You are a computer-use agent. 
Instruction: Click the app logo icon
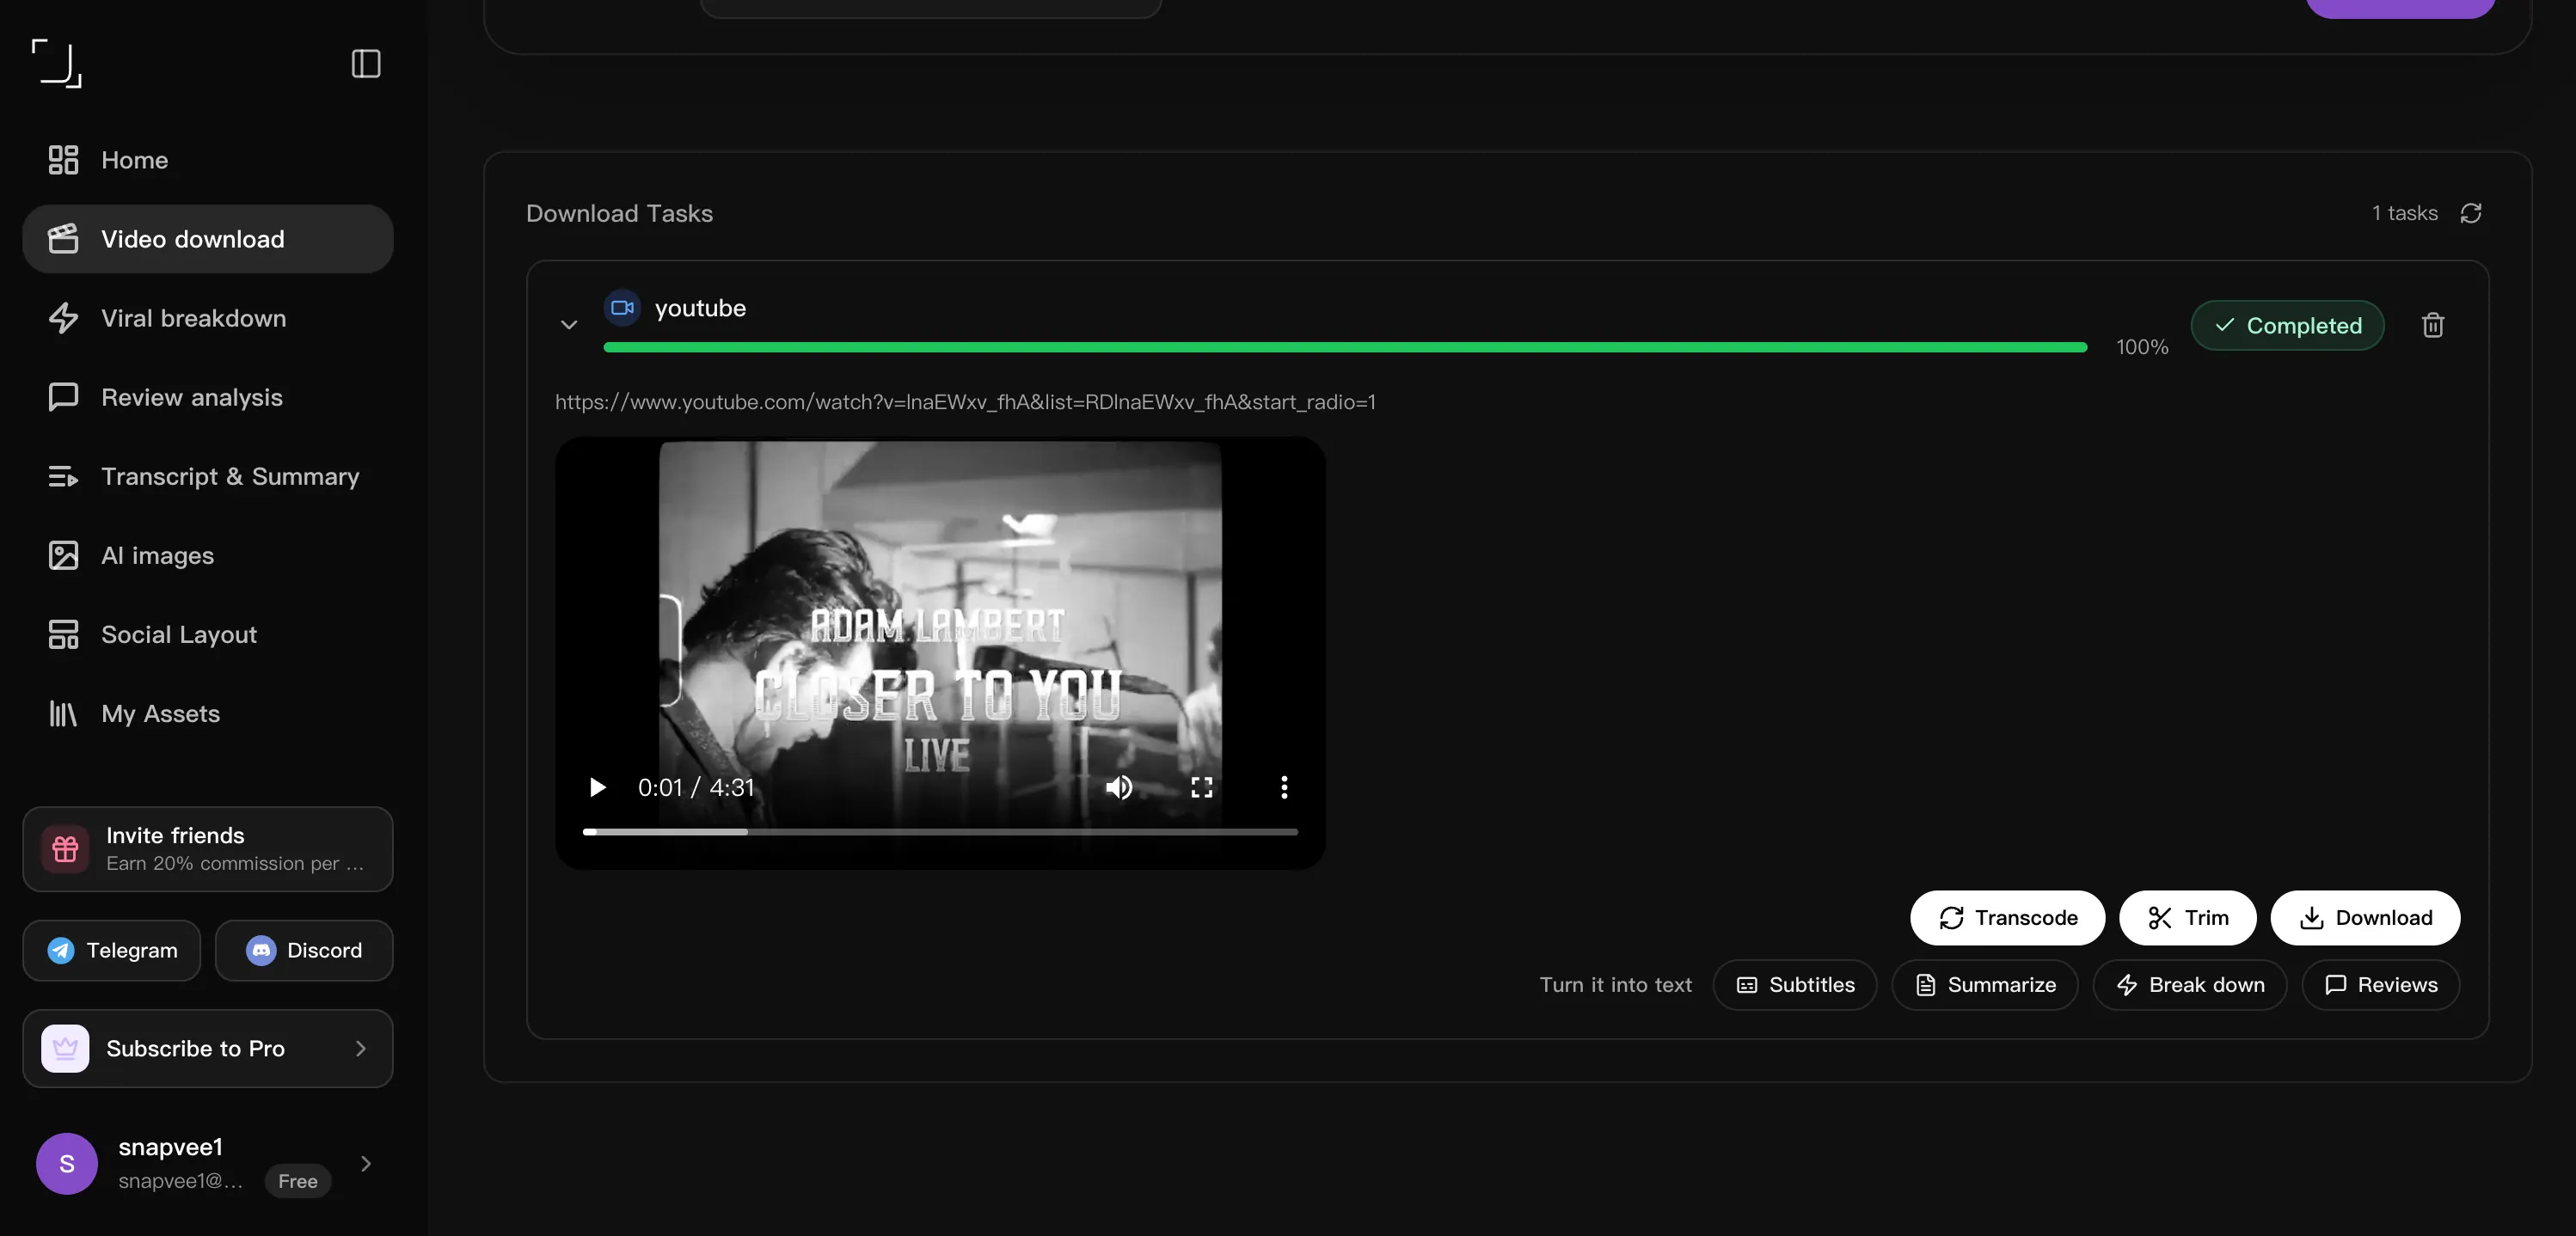point(57,64)
